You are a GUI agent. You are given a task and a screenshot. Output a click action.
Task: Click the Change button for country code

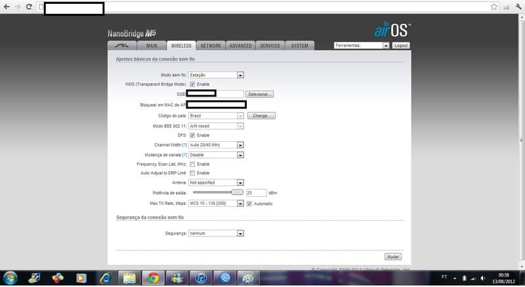click(261, 116)
